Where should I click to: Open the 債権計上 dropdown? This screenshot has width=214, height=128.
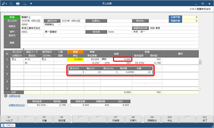[42, 17]
